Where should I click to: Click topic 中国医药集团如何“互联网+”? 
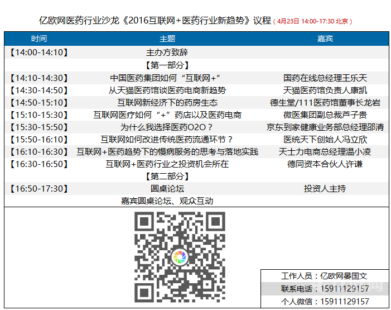pyautogui.click(x=165, y=78)
